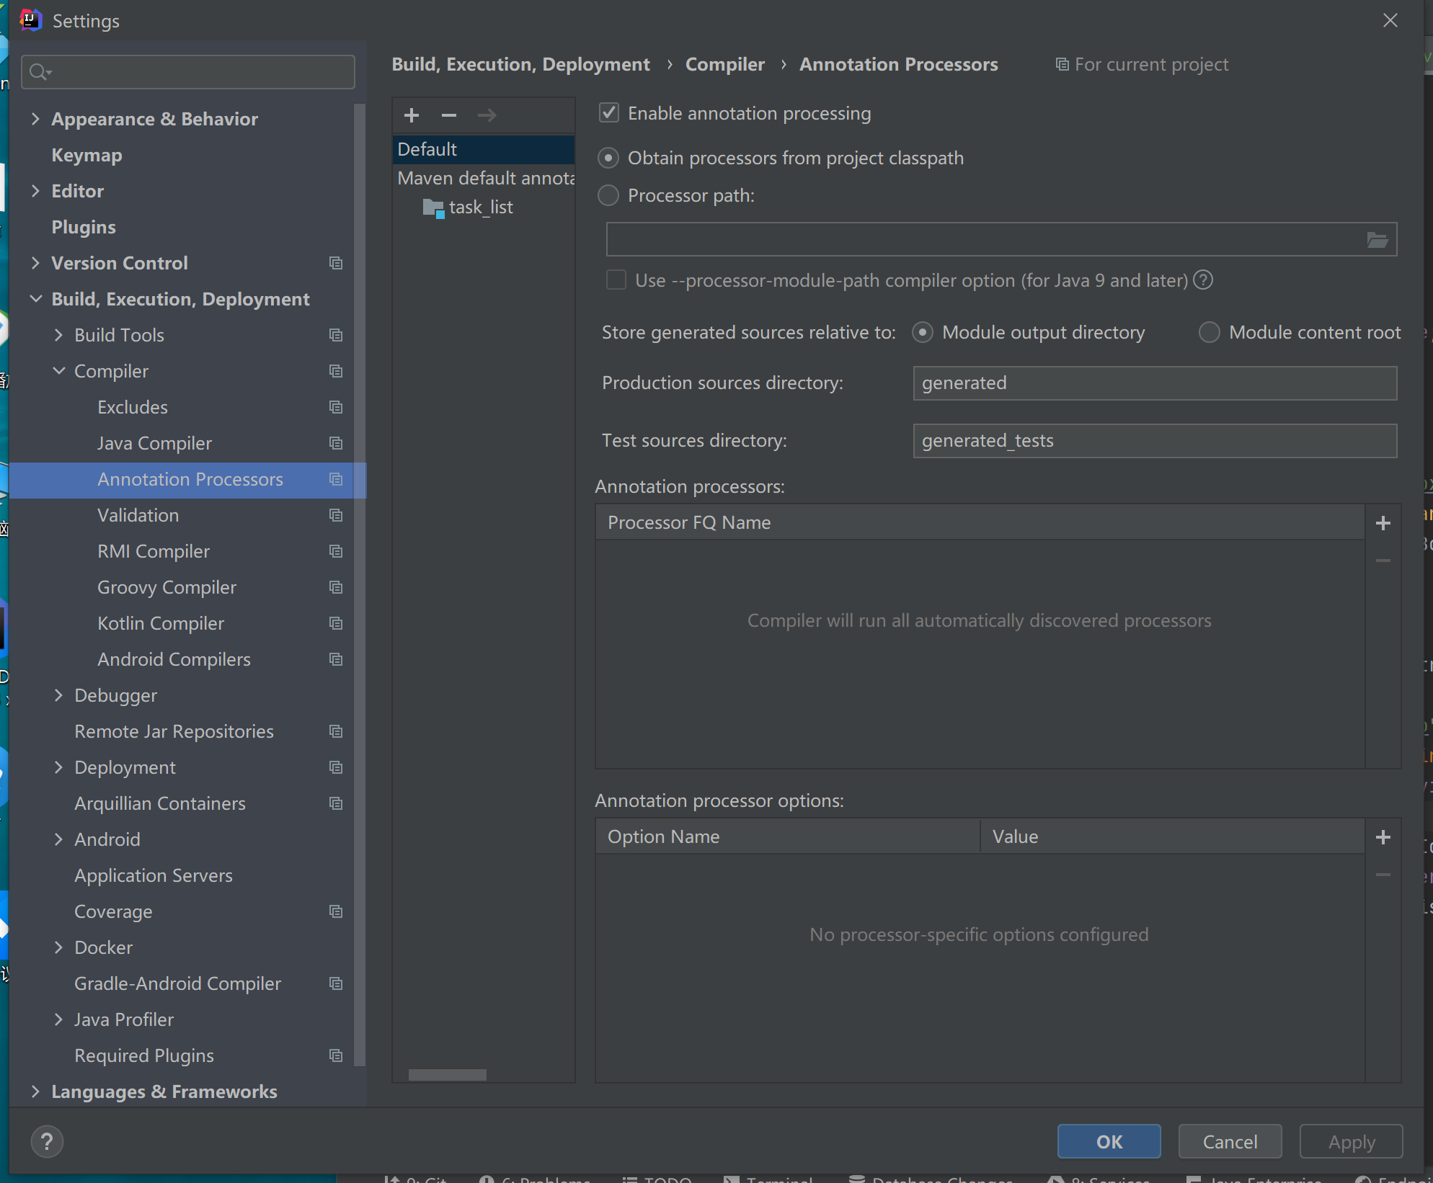Select Obtain processors from project classpath
Viewport: 1433px width, 1183px height.
point(608,158)
